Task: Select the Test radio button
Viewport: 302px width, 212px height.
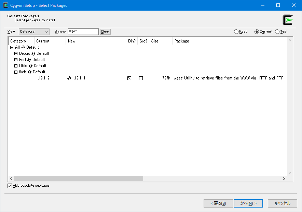Action: (x=277, y=32)
